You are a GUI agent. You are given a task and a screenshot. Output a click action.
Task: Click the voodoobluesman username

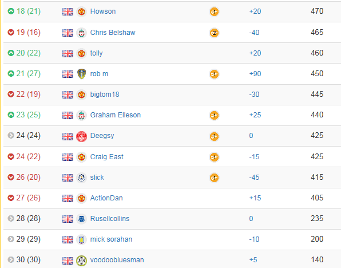pyautogui.click(x=117, y=260)
